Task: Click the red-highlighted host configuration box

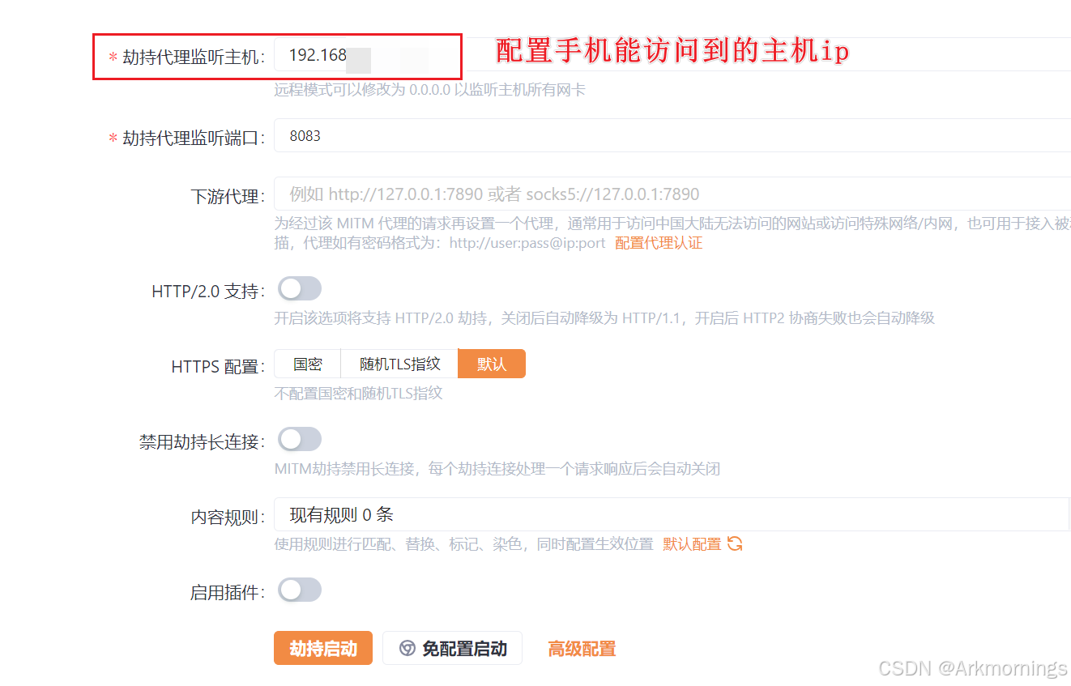Action: (x=277, y=57)
